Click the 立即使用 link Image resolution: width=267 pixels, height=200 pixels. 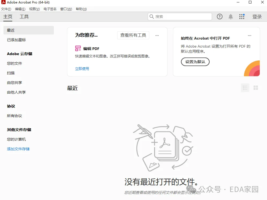tap(82, 69)
